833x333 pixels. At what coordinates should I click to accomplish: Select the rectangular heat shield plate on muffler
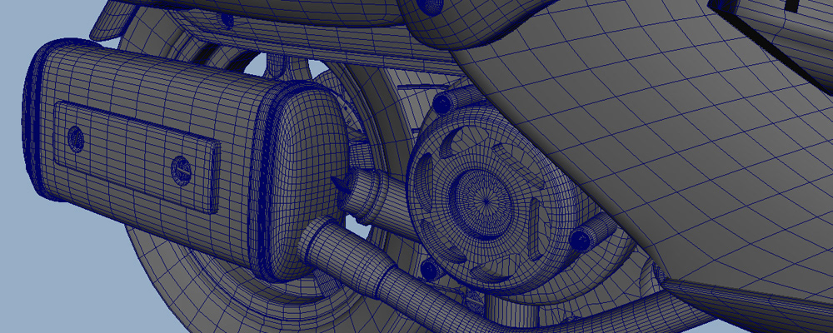click(x=137, y=156)
